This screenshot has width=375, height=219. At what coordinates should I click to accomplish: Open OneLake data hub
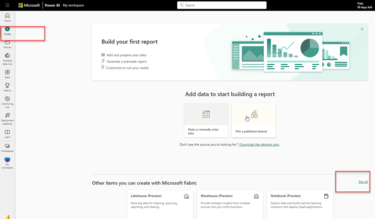click(x=7, y=59)
